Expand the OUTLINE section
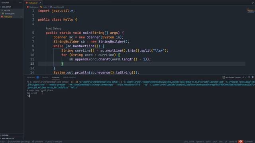The image size is (255, 143). tap(5, 135)
